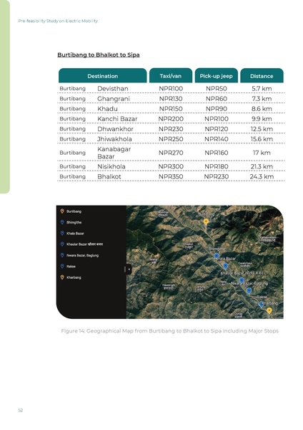Click the Dhwankhor destination cell

coord(115,129)
